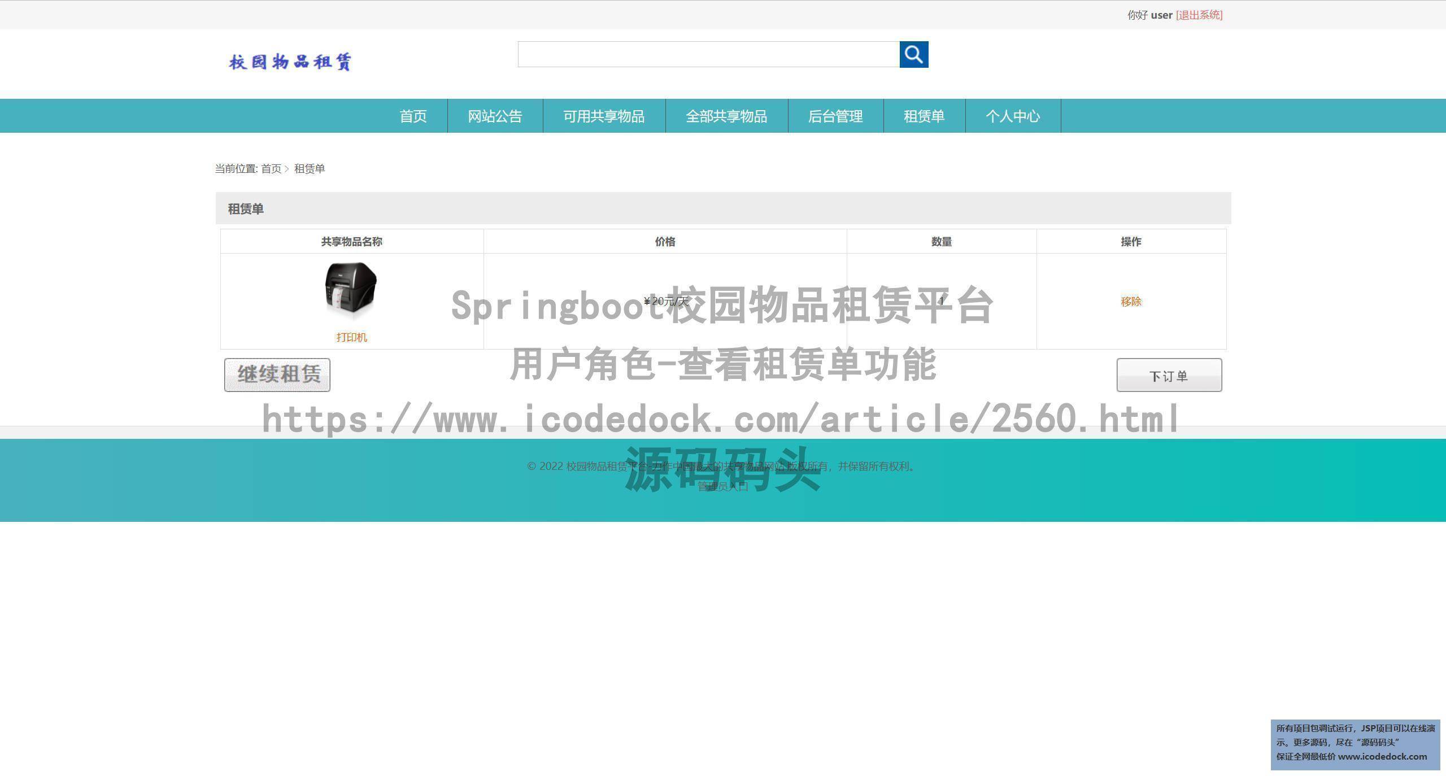Remove the printer via 移除 link

(1131, 302)
